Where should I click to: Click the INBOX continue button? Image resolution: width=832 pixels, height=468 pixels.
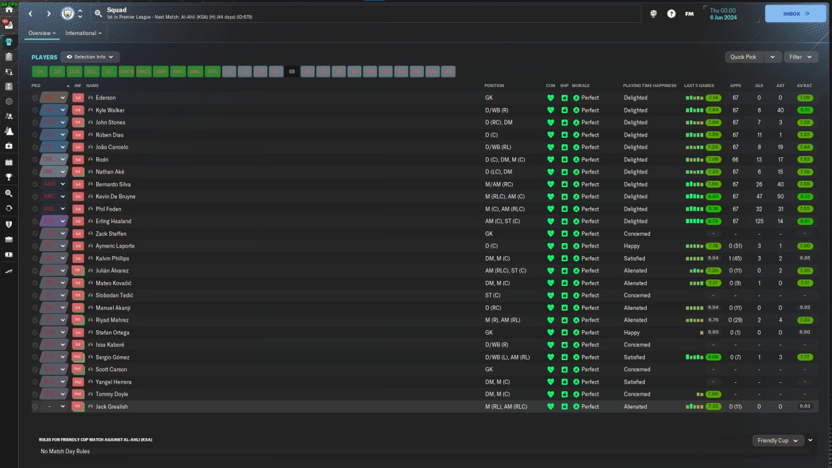(796, 14)
